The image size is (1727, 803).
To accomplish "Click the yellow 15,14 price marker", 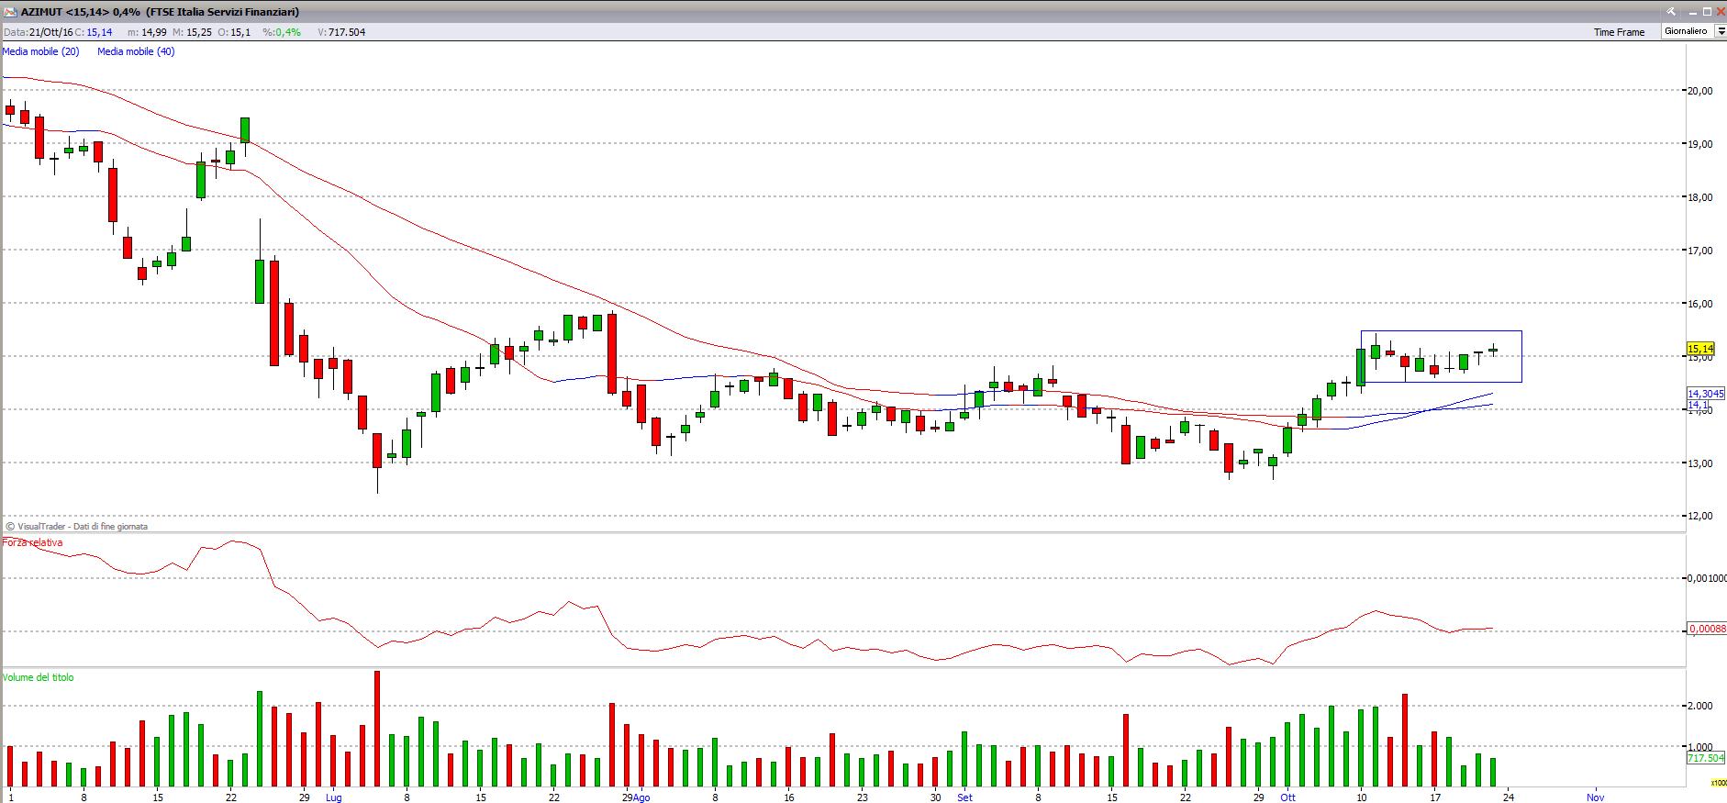I will click(1700, 349).
